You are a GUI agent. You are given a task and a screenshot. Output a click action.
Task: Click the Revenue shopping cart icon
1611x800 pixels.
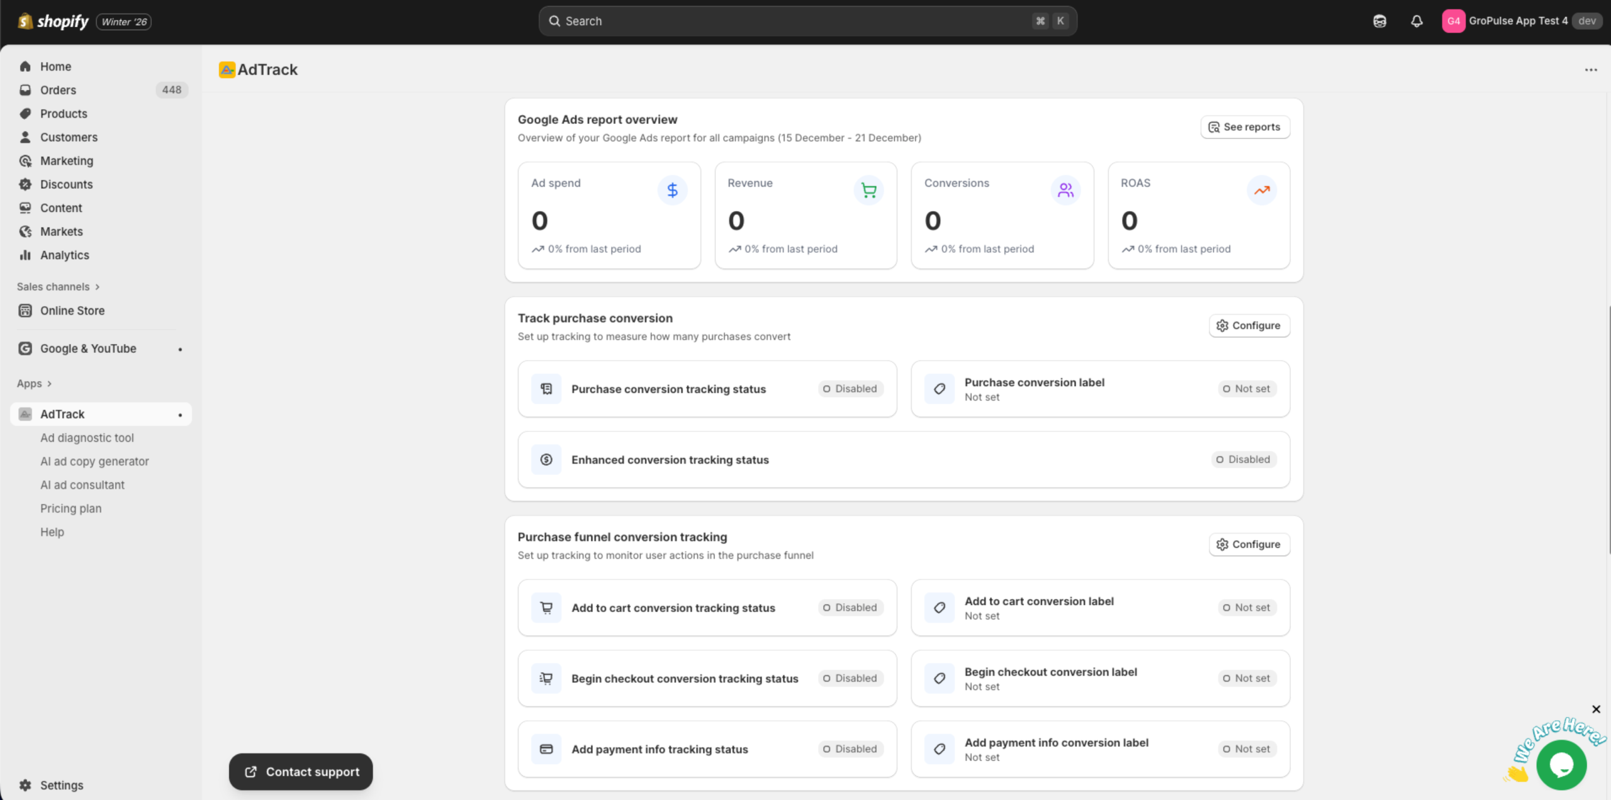pos(869,189)
